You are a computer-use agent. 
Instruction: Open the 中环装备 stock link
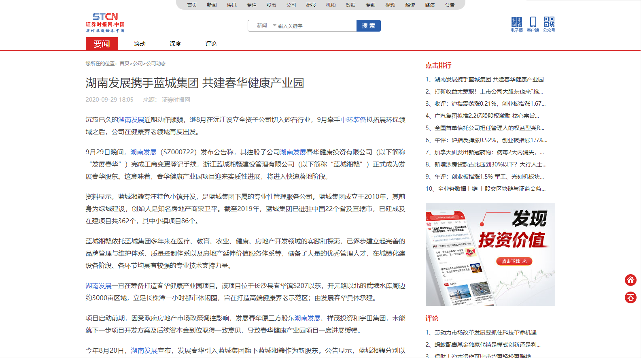(353, 120)
